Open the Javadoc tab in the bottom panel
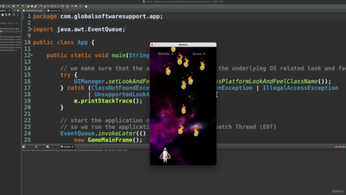 click(40, 147)
